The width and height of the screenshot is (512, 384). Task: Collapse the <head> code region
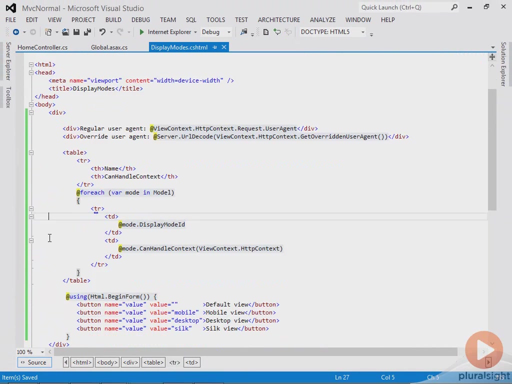tap(31, 72)
